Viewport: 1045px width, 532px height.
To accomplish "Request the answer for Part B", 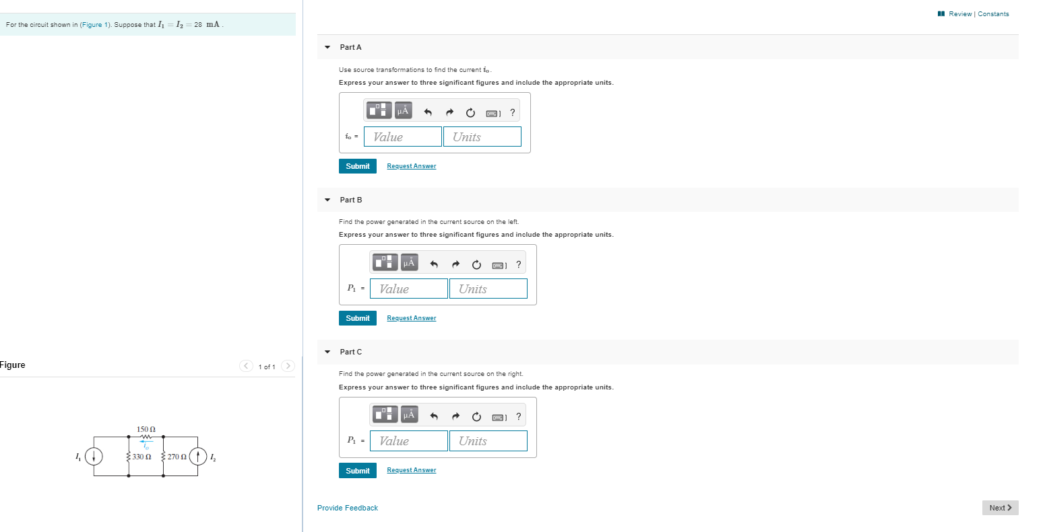I will click(x=412, y=318).
